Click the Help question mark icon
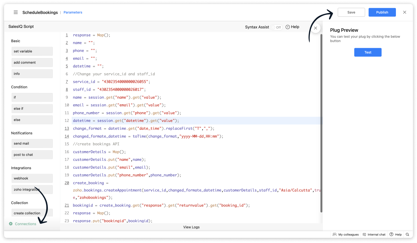 (x=288, y=27)
